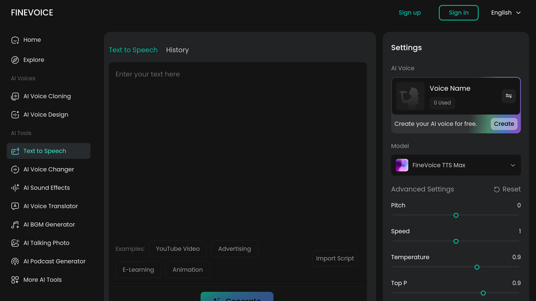
Task: Click the Import Script button
Action: point(334,258)
